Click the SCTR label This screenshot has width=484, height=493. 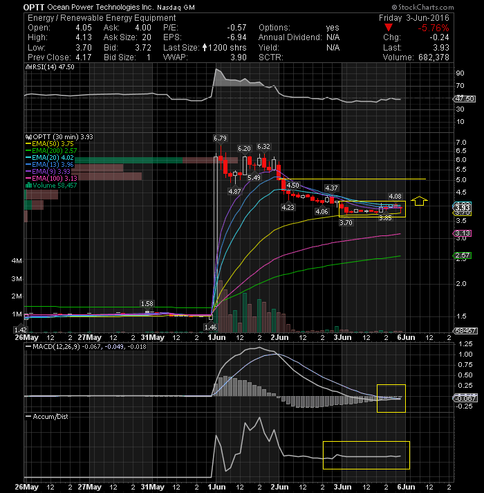271,57
